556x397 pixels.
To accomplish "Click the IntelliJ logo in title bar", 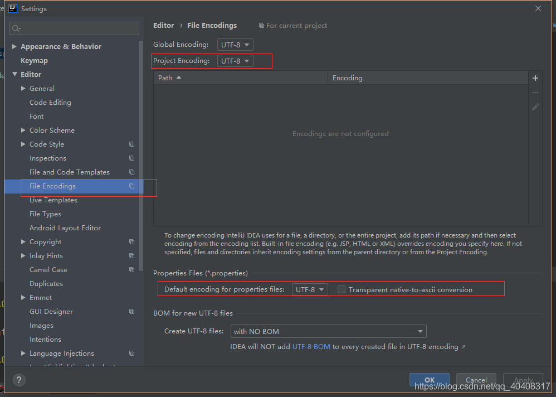I will point(12,8).
